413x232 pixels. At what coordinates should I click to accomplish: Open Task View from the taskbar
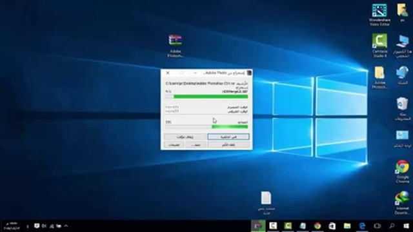[x=377, y=226]
